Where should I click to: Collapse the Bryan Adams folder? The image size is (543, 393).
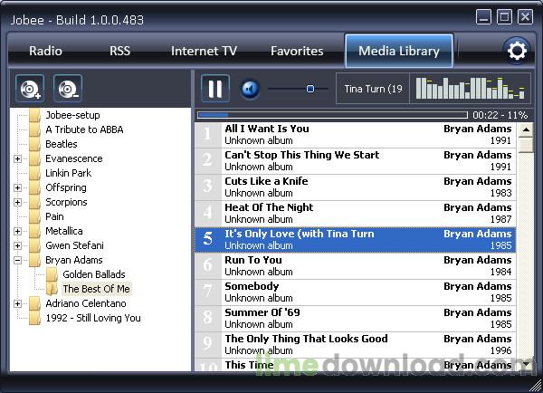[17, 260]
